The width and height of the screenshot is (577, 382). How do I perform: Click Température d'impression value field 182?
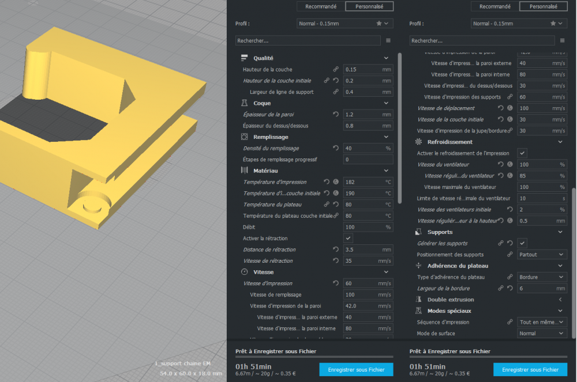368,182
